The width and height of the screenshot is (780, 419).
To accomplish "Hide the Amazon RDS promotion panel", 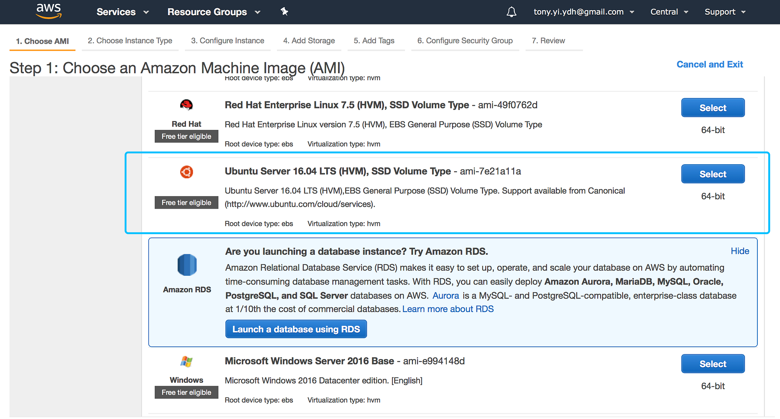I will point(740,251).
